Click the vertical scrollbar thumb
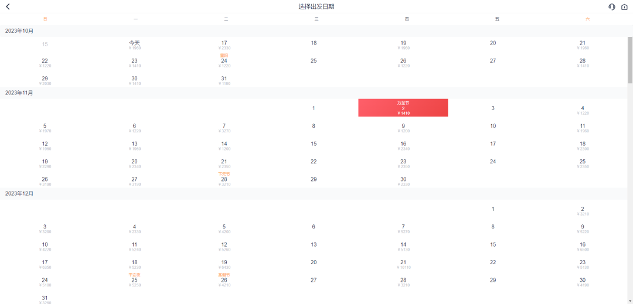The width and height of the screenshot is (633, 304). [630, 59]
